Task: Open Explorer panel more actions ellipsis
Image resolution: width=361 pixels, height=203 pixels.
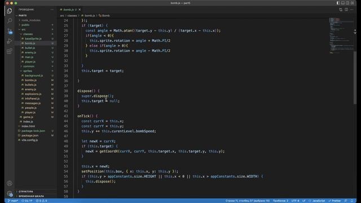Action: 52,10
